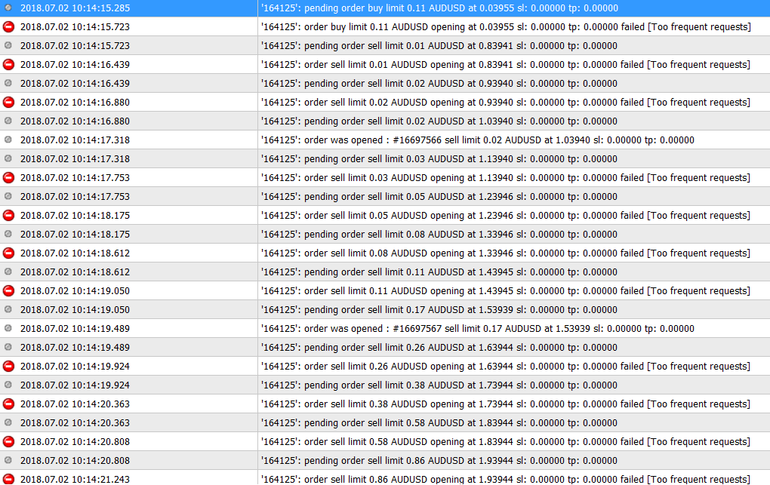Image resolution: width=770 pixels, height=485 pixels.
Task: Select failed 'order sell limit 0.01 AUDUSD' message
Action: tap(505, 65)
